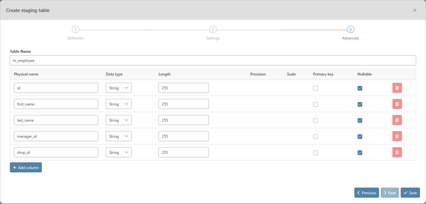426x204 pixels.
Task: Open data type dropdown for id
Action: click(119, 88)
